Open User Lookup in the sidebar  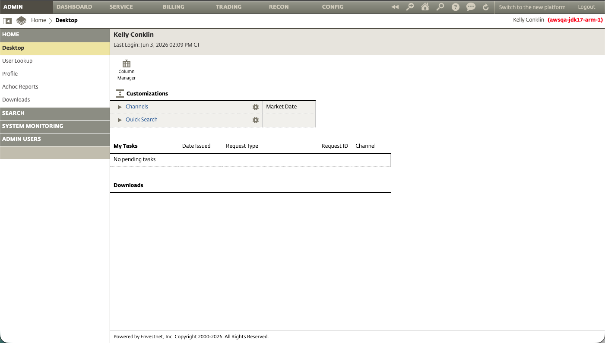click(55, 61)
